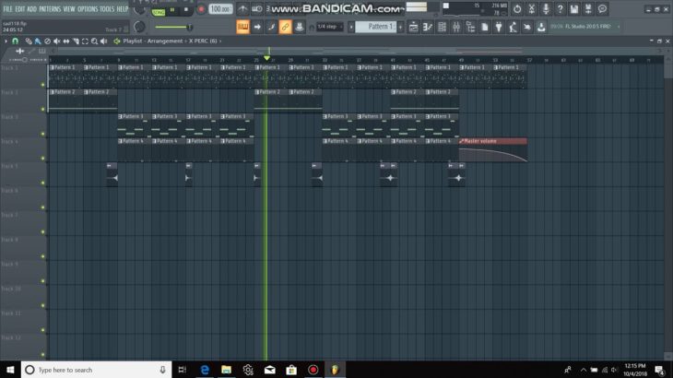Image resolution: width=673 pixels, height=378 pixels.
Task: Mute Track 2 using its green LED
Action: 42,110
